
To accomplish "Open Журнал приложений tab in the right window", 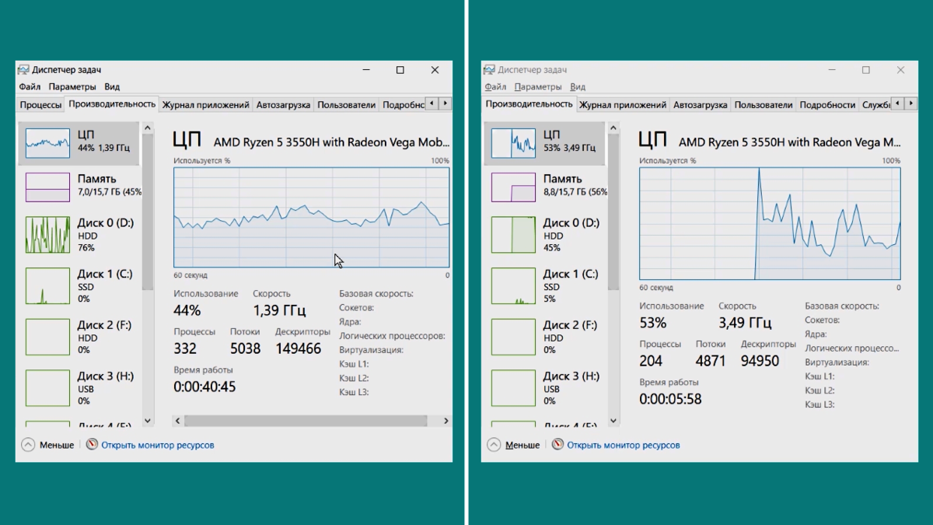I will (x=623, y=105).
